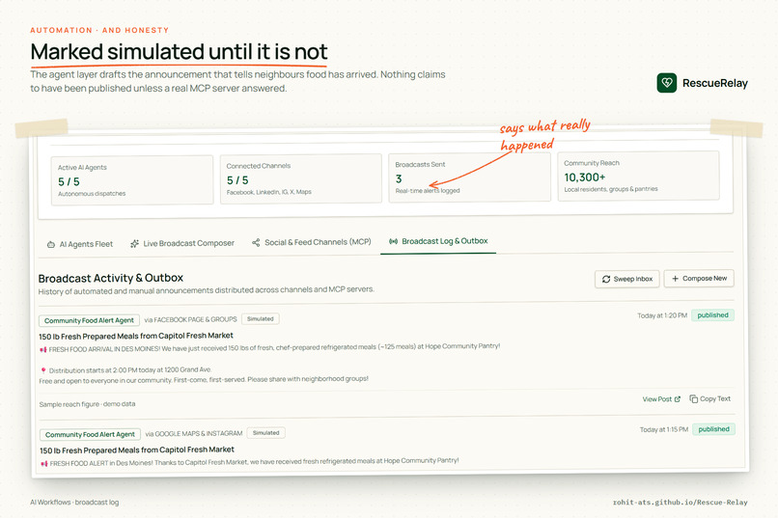Click the megaphone icon beside 'FRESH FOOD ALERT in Des Moines'

44,463
